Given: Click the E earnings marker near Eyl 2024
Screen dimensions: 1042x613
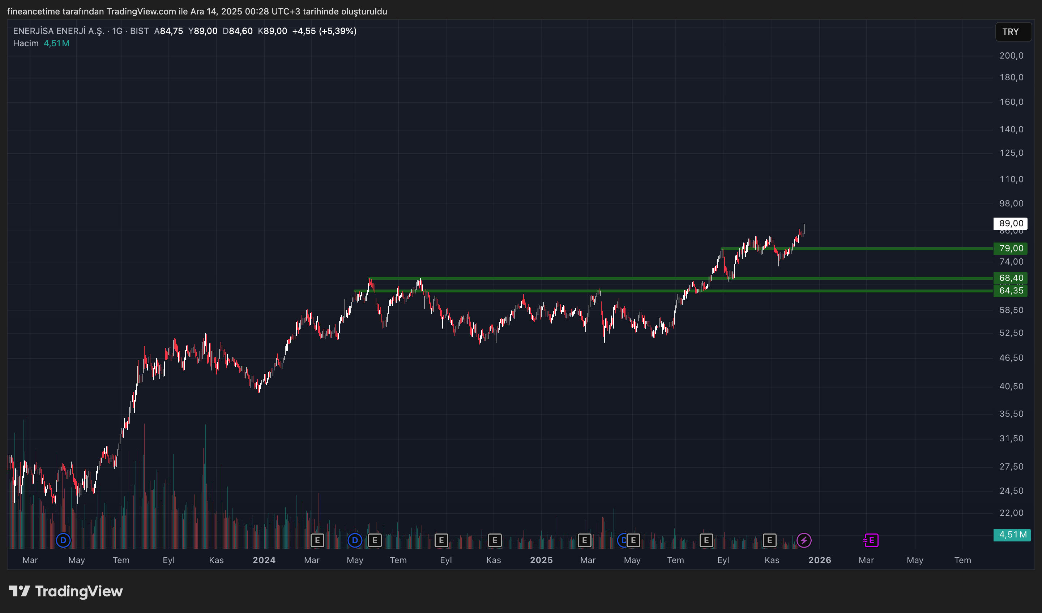Looking at the screenshot, I should pyautogui.click(x=441, y=540).
